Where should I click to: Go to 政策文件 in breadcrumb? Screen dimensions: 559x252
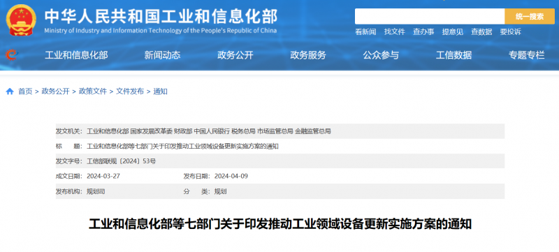[93, 91]
